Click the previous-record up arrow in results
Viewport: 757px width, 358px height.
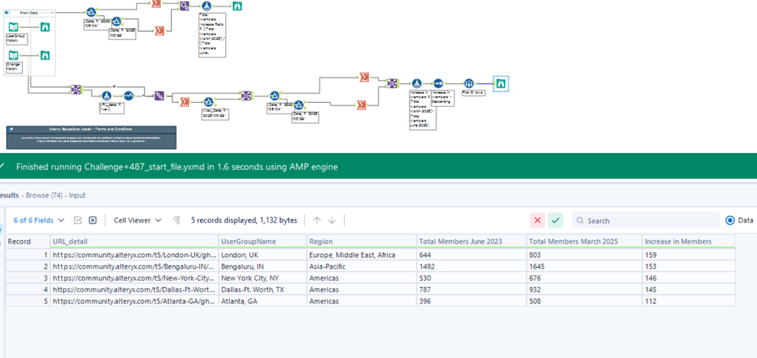[317, 220]
